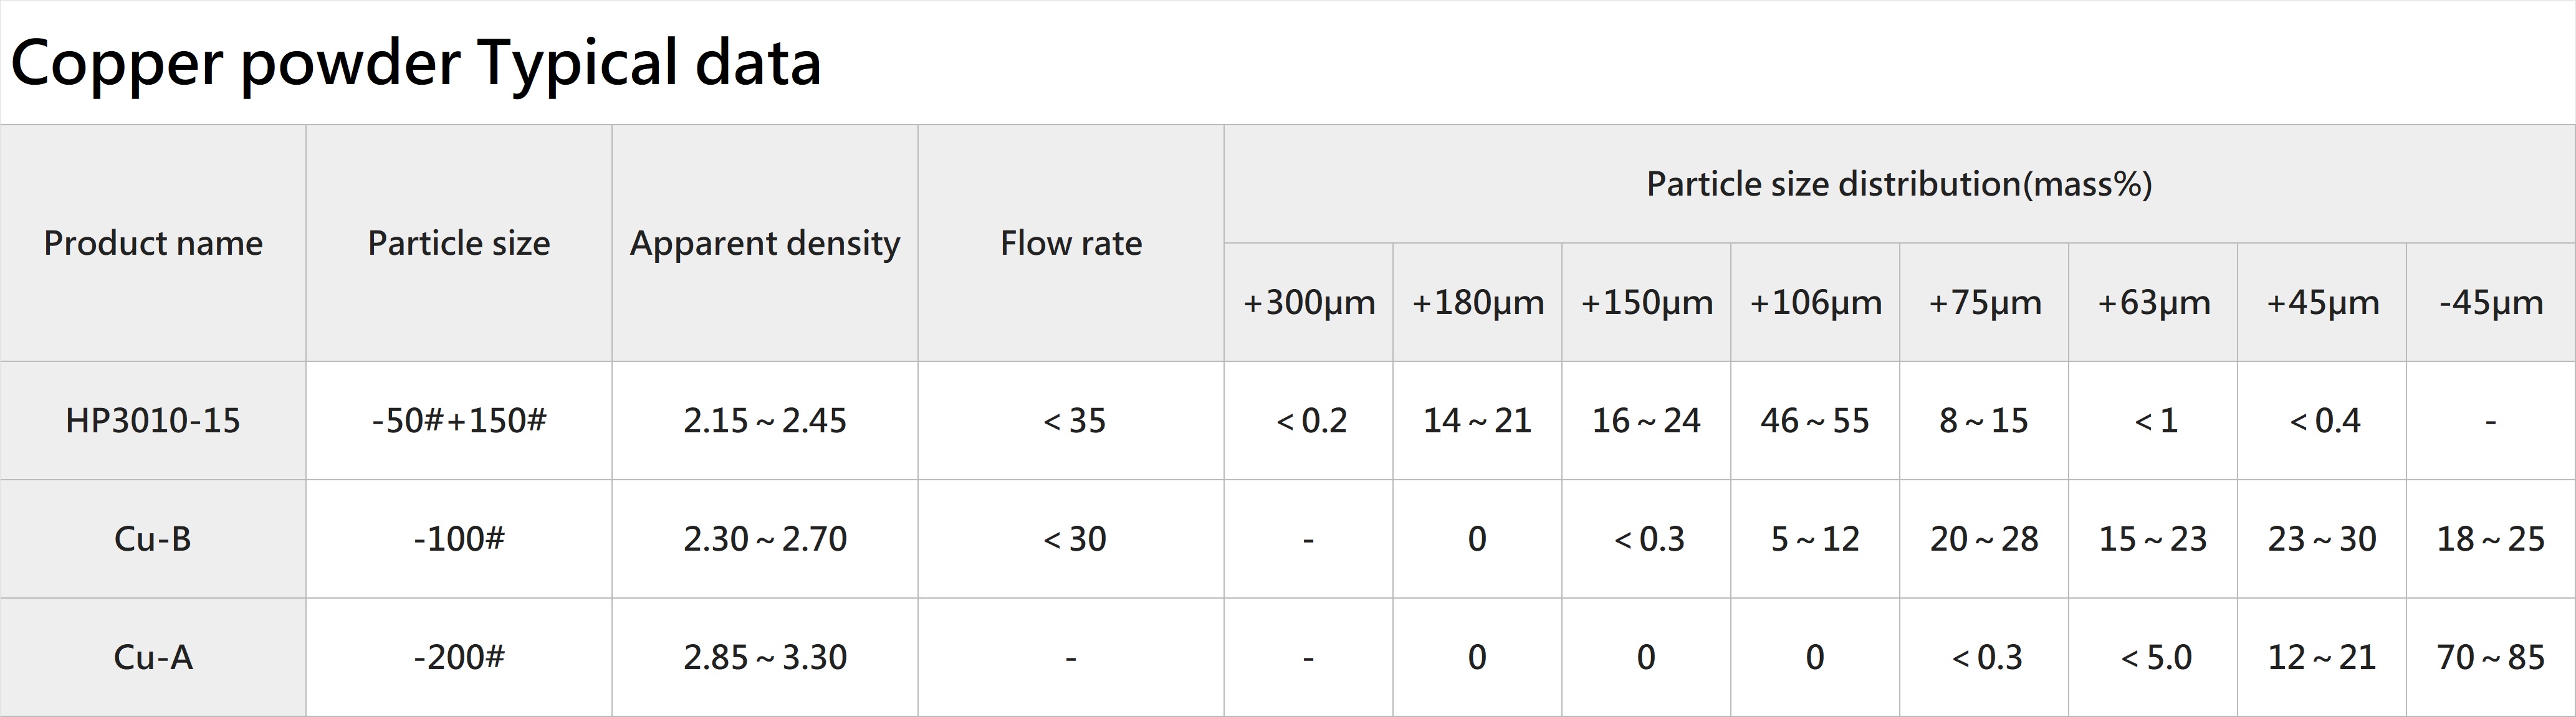Image resolution: width=2576 pixels, height=717 pixels.
Task: Click the Flow rate column header
Action: [1071, 243]
